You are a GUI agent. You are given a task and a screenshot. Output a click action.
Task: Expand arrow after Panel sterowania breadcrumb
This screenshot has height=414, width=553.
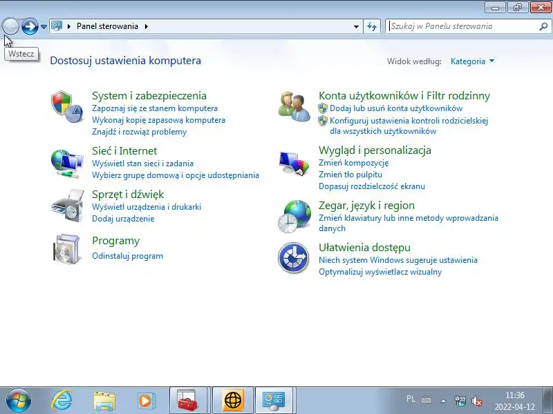(x=147, y=26)
